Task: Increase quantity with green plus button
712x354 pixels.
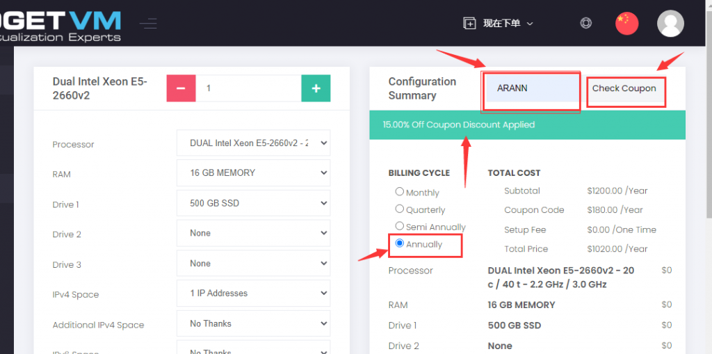Action: pyautogui.click(x=316, y=88)
